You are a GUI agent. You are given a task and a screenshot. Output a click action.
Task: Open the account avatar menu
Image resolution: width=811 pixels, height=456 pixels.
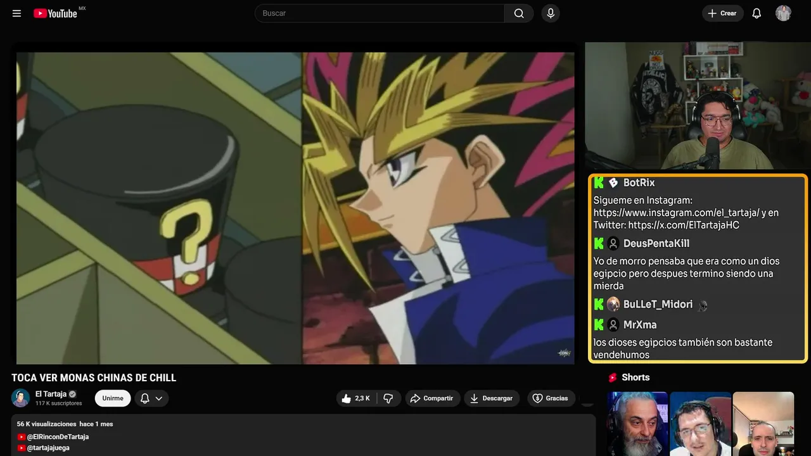[x=783, y=13]
